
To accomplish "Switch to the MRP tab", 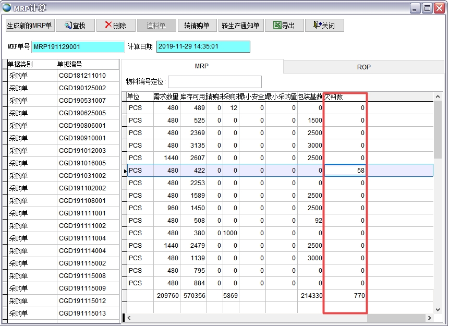I will (201, 66).
